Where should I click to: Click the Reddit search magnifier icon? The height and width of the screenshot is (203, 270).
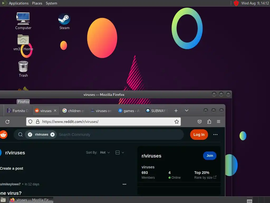tap(20, 135)
